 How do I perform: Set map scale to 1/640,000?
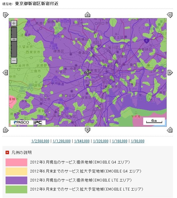coord(82,141)
